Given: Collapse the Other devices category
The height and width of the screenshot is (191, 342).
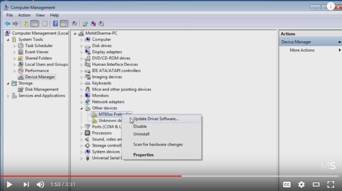Looking at the screenshot, I should coord(81,108).
